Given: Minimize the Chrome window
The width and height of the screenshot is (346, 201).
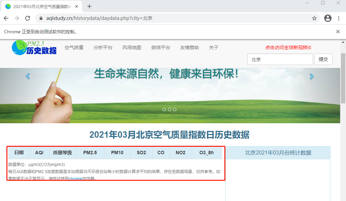Looking at the screenshot, I should (x=307, y=3).
